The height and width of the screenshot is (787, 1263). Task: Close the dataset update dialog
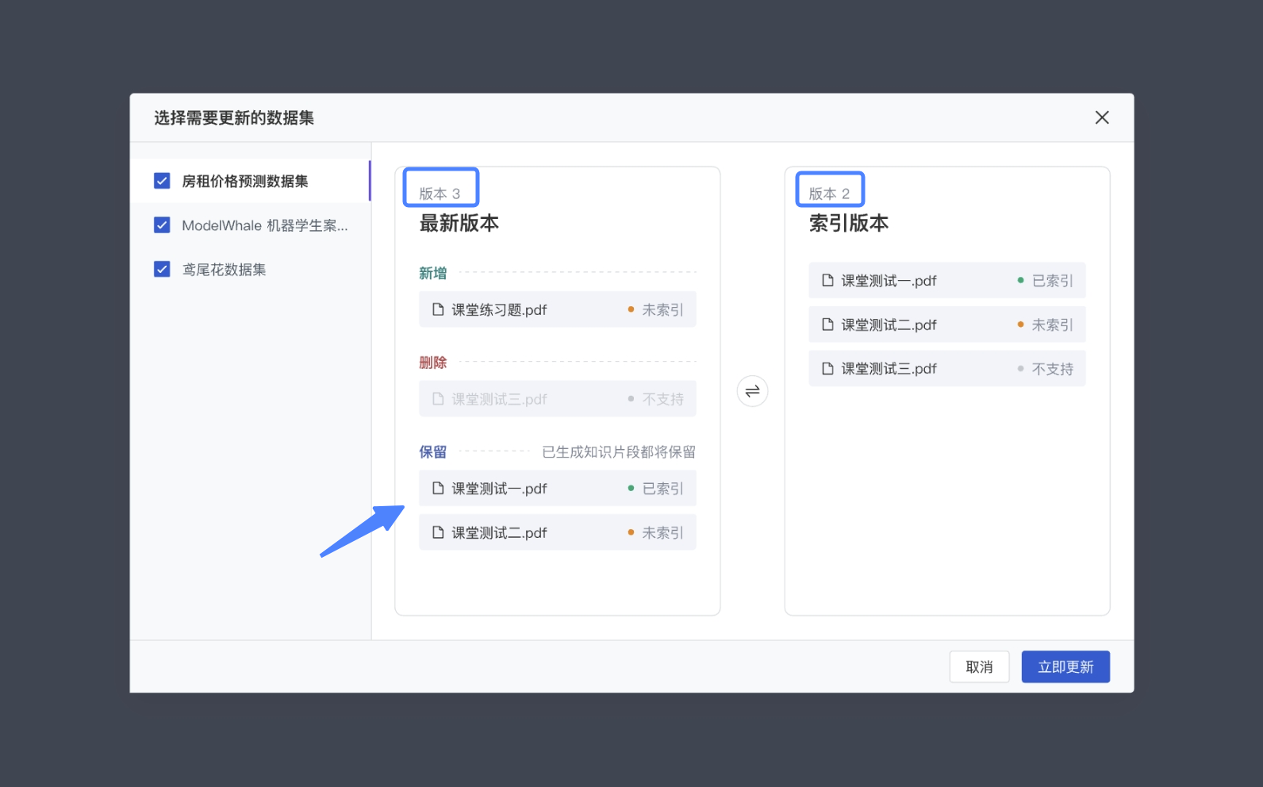point(1101,117)
